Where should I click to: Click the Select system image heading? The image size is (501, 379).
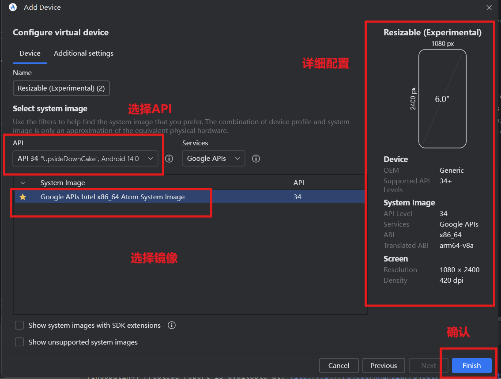(x=50, y=109)
